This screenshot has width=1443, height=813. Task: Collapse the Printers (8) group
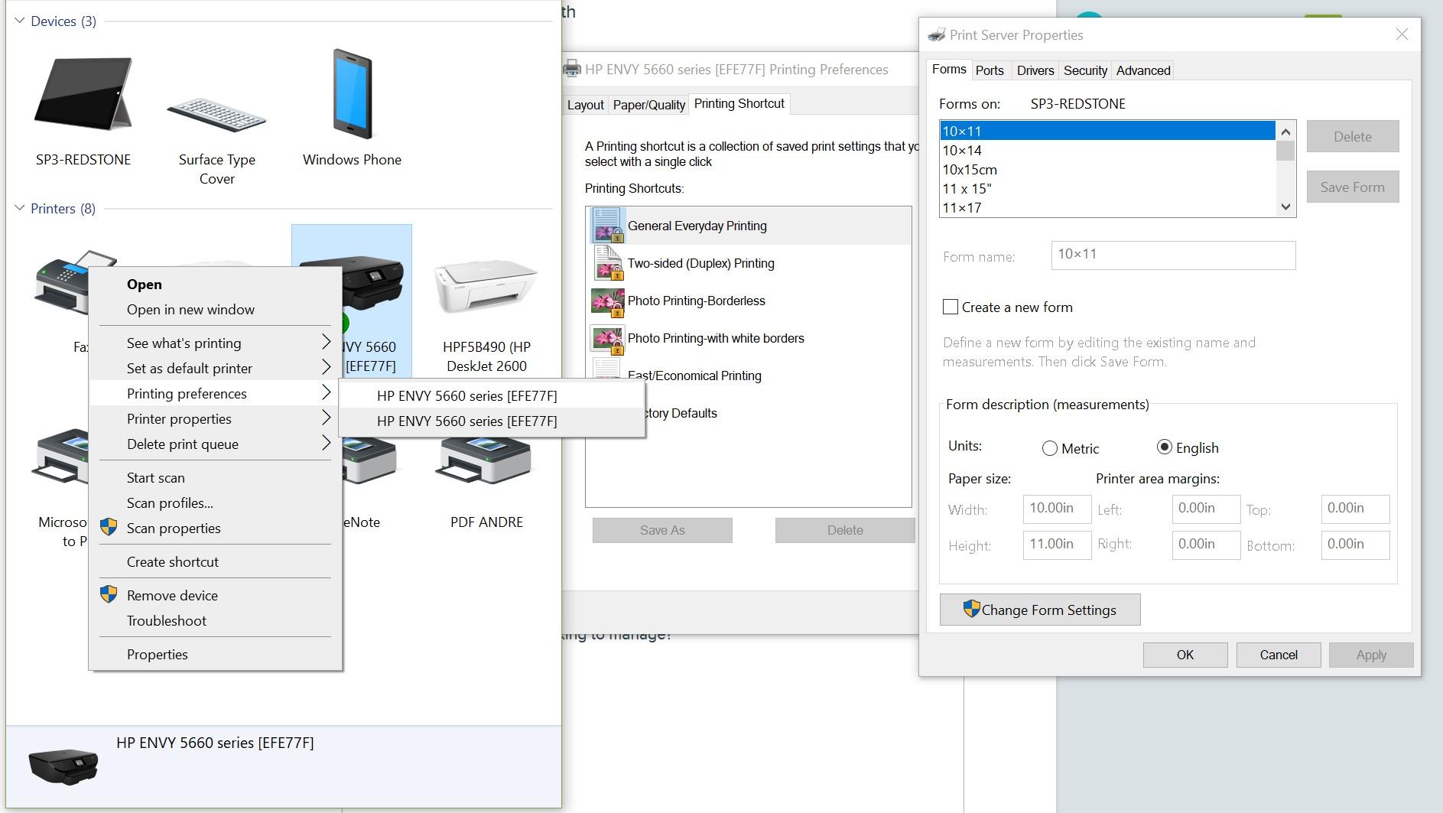coord(19,208)
